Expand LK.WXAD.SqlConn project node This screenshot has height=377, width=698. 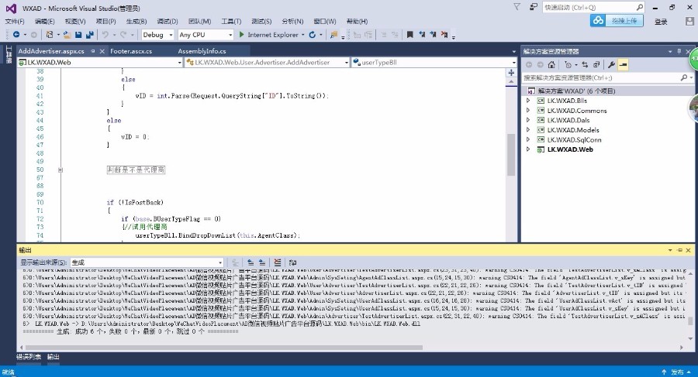coord(528,139)
